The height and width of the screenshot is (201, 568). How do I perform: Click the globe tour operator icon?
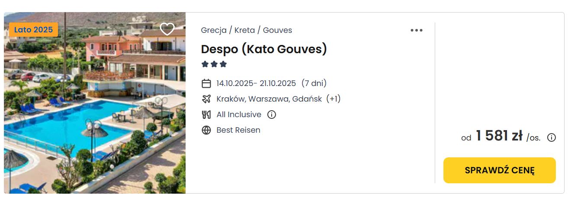(206, 130)
